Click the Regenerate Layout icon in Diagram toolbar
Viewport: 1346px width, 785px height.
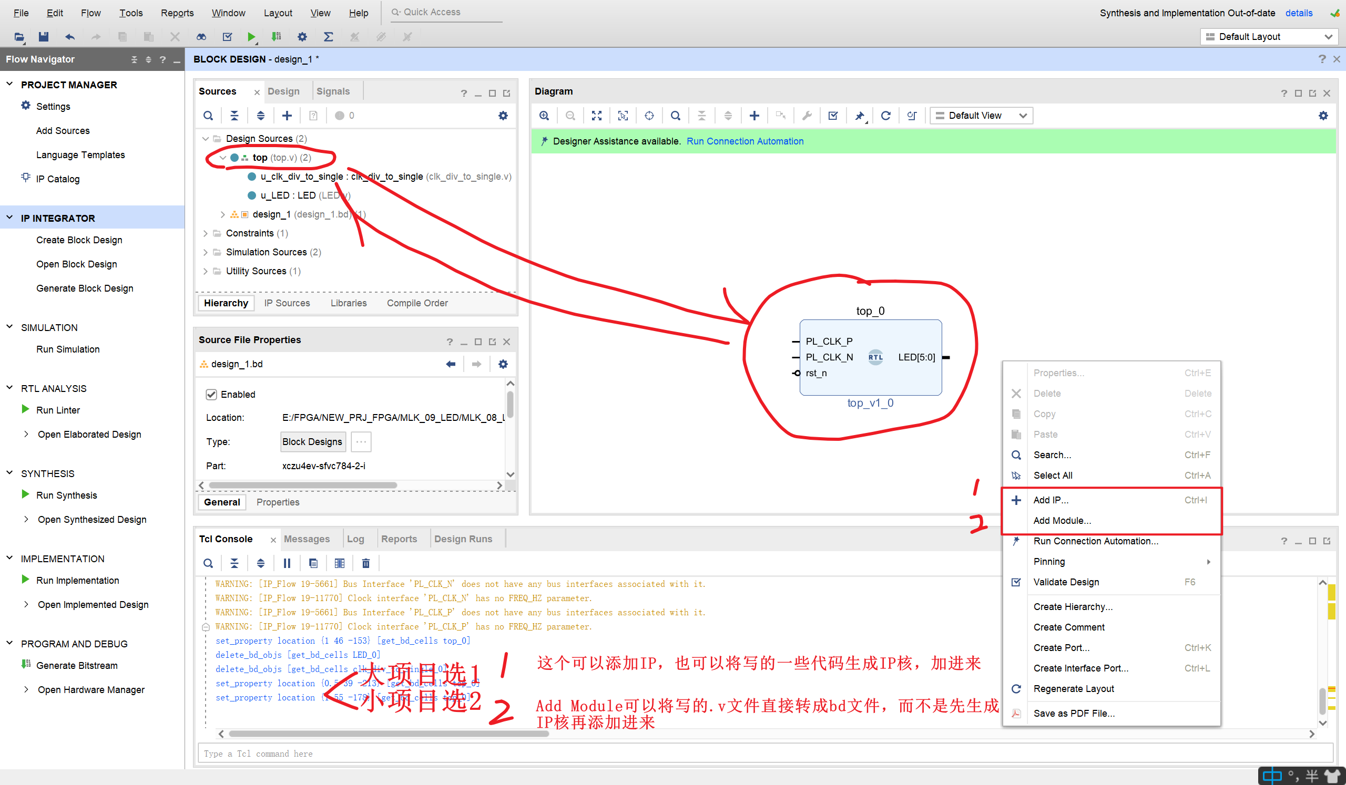click(x=885, y=116)
